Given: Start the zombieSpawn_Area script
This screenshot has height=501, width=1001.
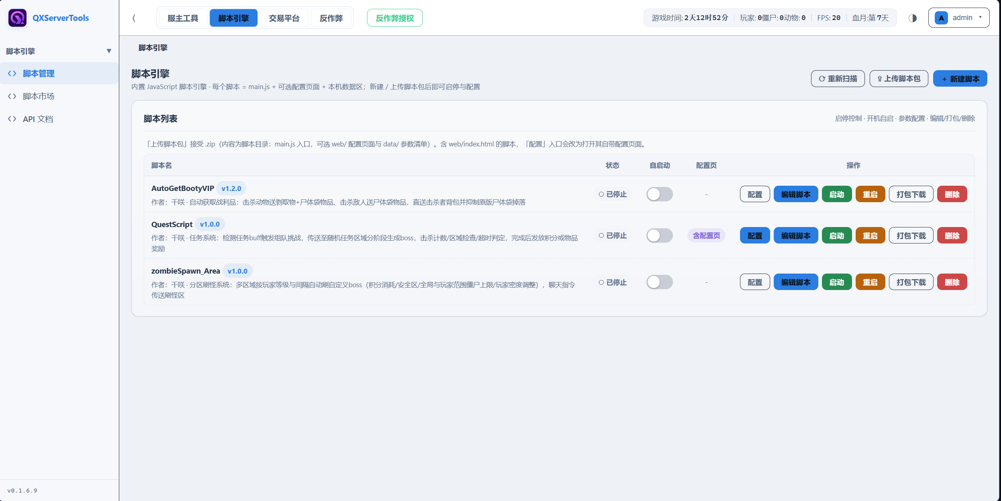Looking at the screenshot, I should (x=836, y=282).
